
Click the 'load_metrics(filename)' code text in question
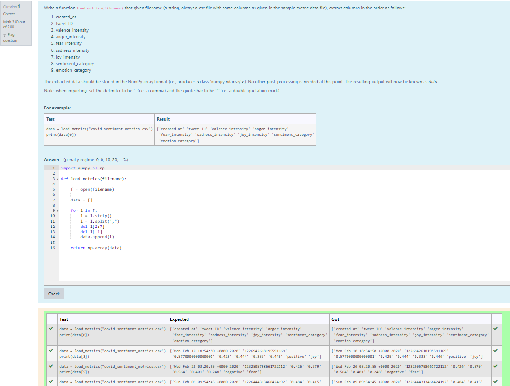[100, 8]
